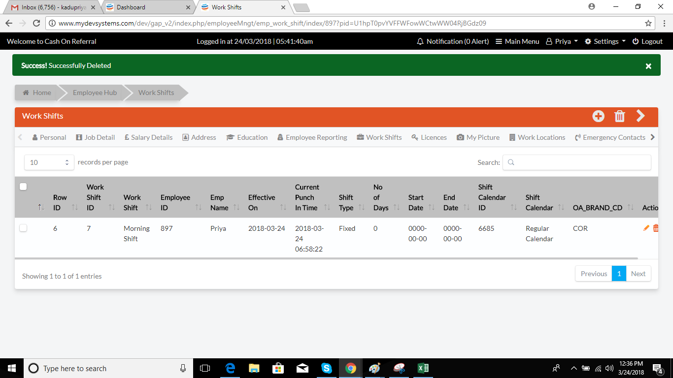
Task: Open the Salary Details tab
Action: click(x=148, y=137)
